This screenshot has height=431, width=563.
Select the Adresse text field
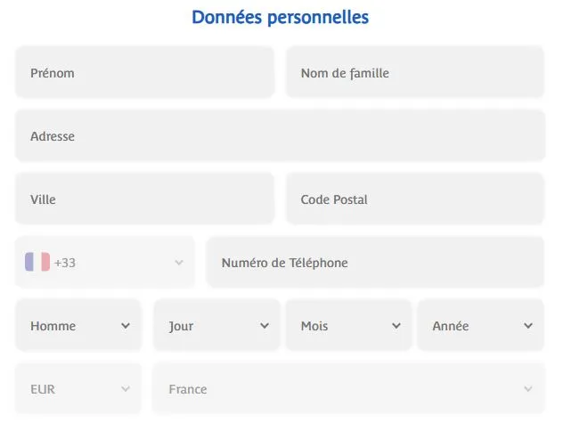point(280,136)
